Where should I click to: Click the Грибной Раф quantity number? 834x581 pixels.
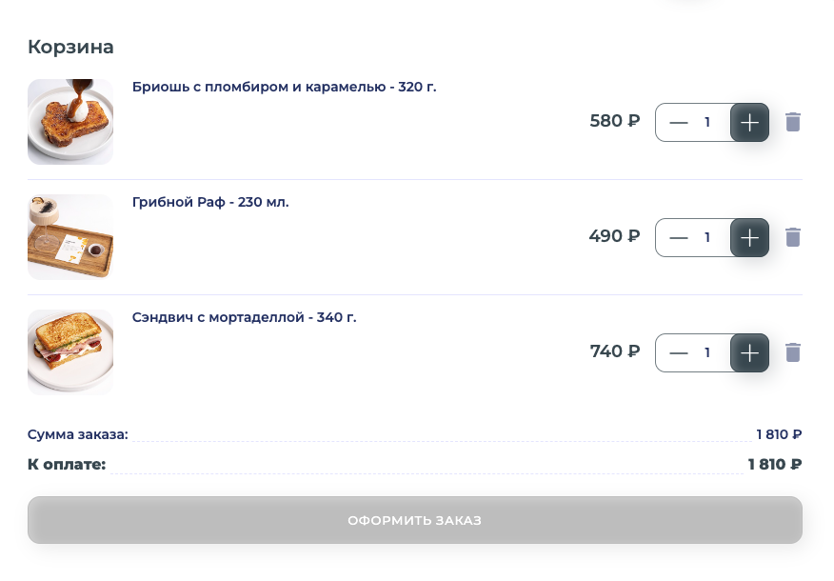click(x=707, y=237)
